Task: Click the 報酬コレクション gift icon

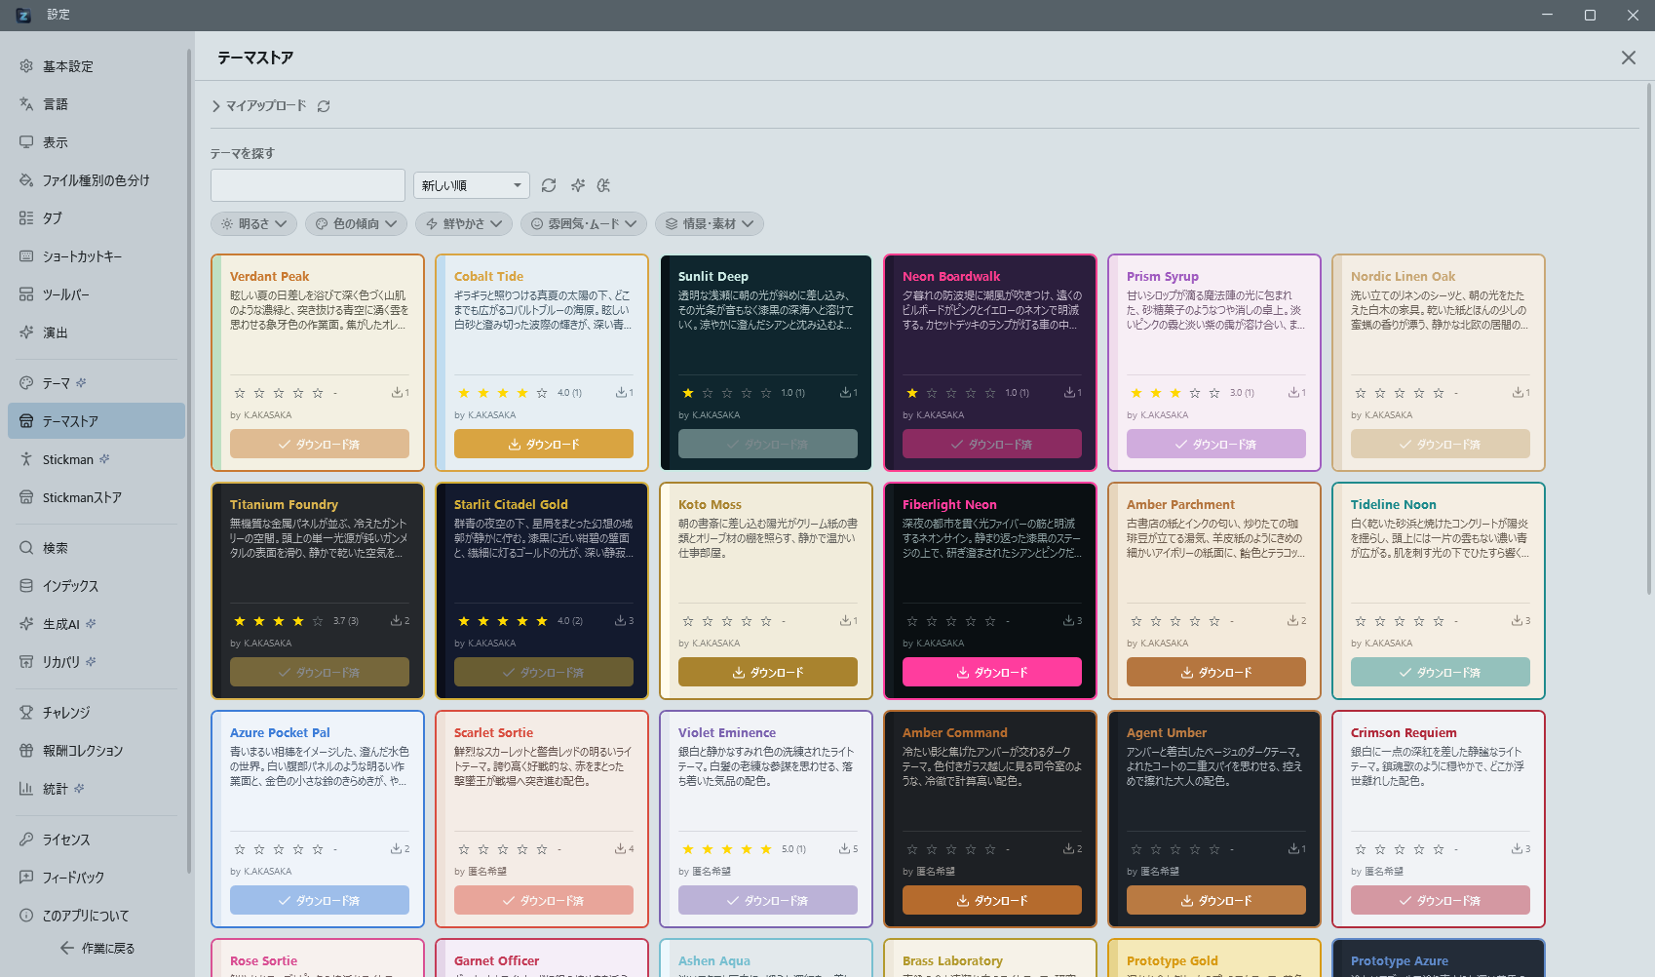Action: [26, 751]
